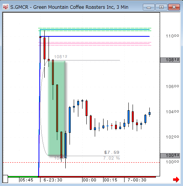Click the white box at the time axis bottom-left corner

click(x=5, y=179)
